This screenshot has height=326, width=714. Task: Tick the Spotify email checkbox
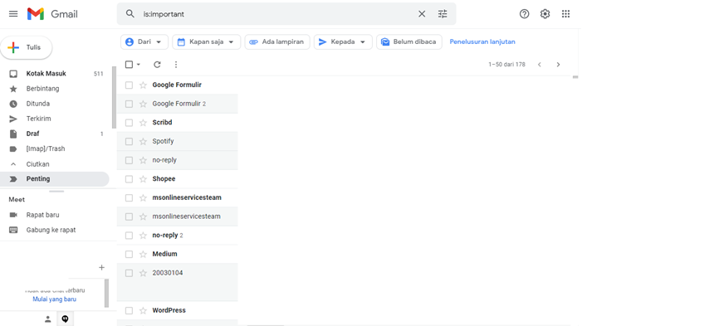point(129,141)
